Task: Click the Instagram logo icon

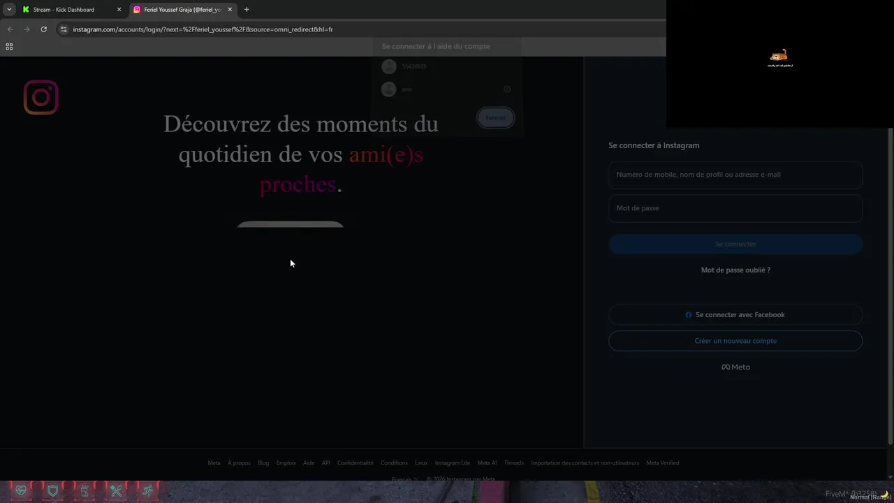Action: 41,97
